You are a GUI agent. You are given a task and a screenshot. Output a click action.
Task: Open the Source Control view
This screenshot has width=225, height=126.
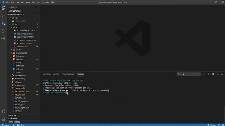[x=4, y=23]
